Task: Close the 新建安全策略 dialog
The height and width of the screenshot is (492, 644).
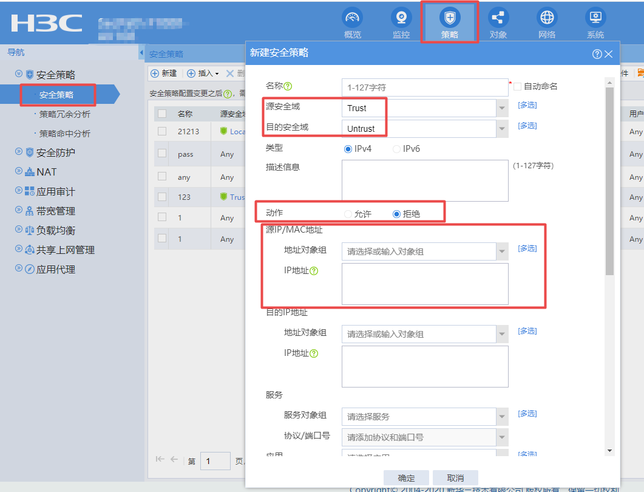Action: (609, 54)
